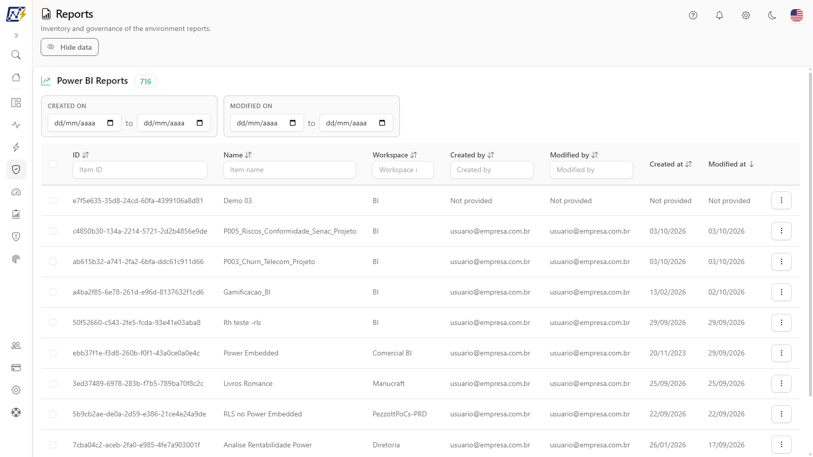Open the dashboard layout icon in sidebar

point(16,103)
